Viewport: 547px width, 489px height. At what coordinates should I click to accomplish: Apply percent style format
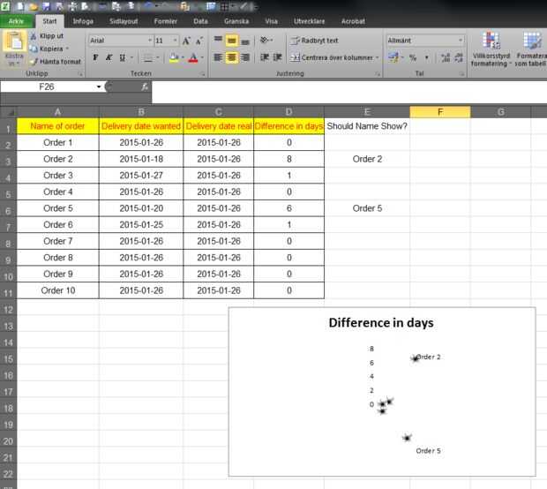pos(413,57)
